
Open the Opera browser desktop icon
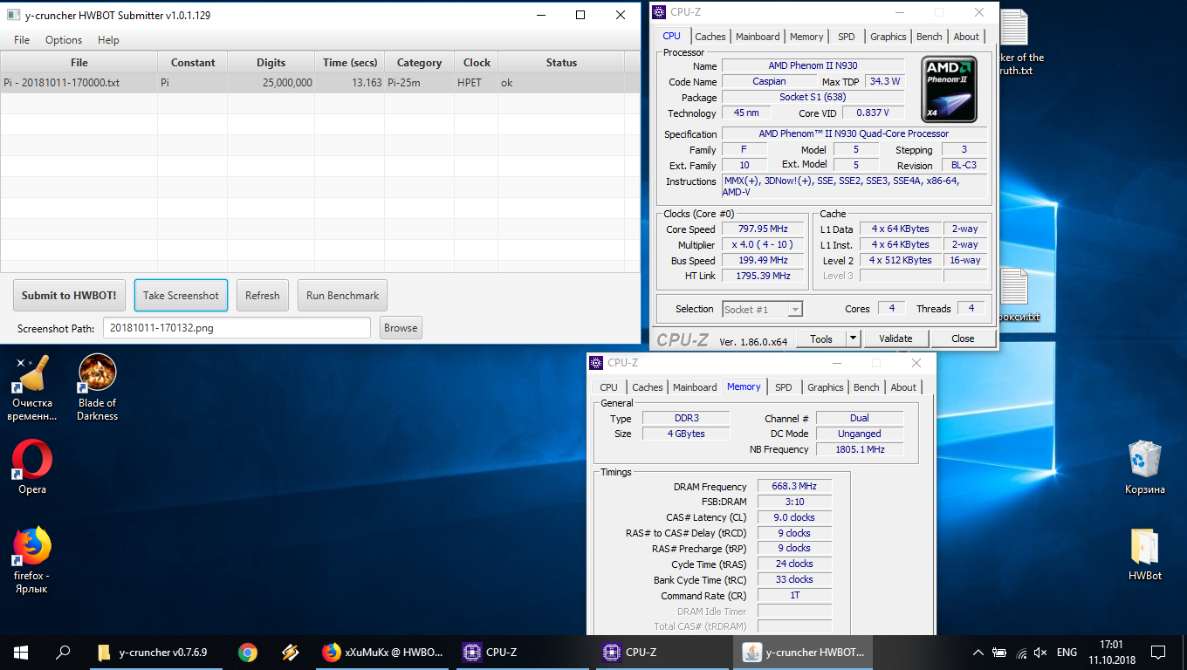click(32, 468)
